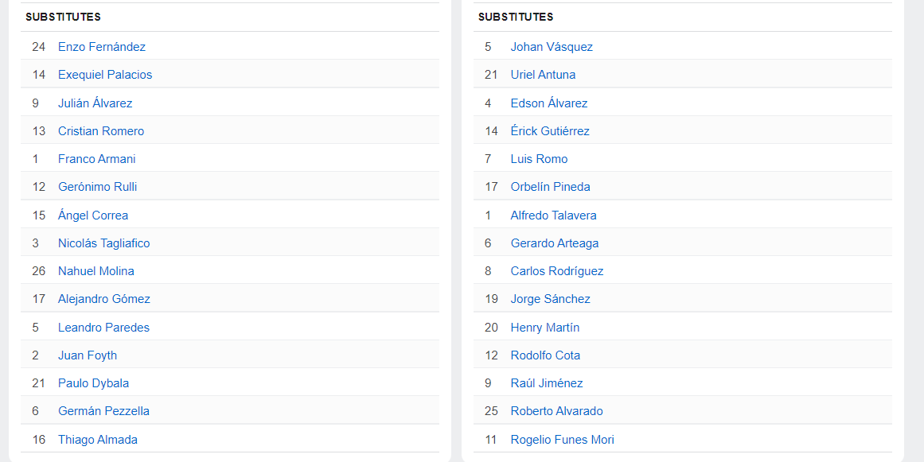Click Raúl Jiménez player link
The width and height of the screenshot is (924, 462).
coord(546,383)
